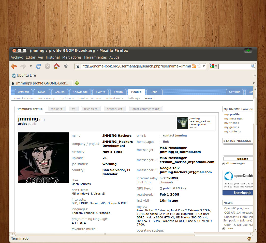Select the artwork (21) profile tab
The image size is (266, 243).
tap(115, 109)
